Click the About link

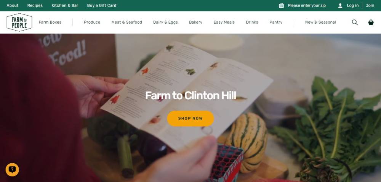pyautogui.click(x=13, y=5)
